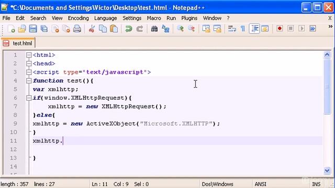Click the Dos\Windows line ending field

218,184
